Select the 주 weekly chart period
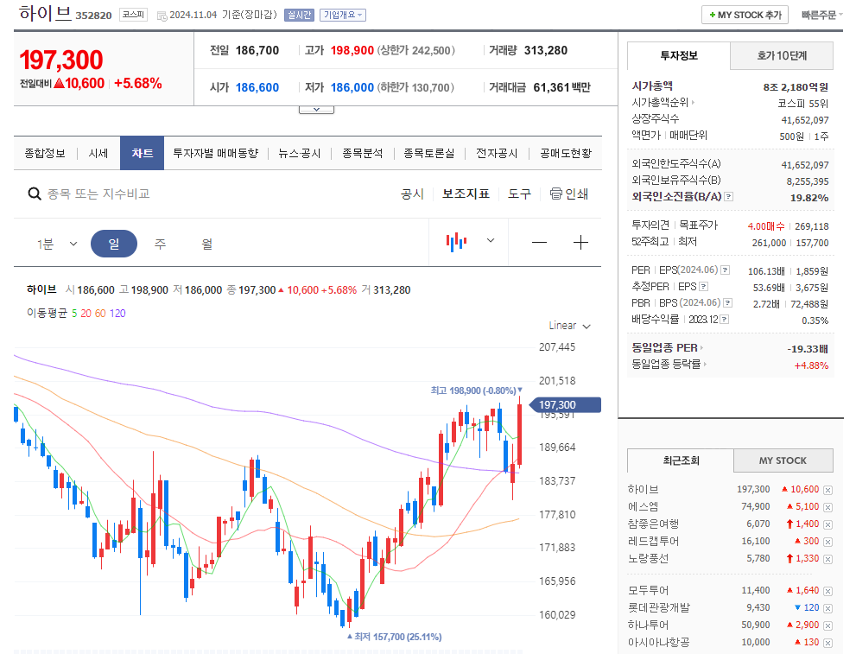This screenshot has width=856, height=654. pos(160,244)
